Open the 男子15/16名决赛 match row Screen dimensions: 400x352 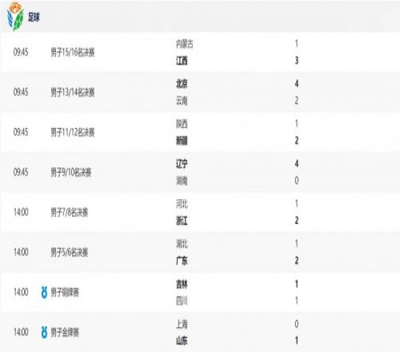coord(200,52)
